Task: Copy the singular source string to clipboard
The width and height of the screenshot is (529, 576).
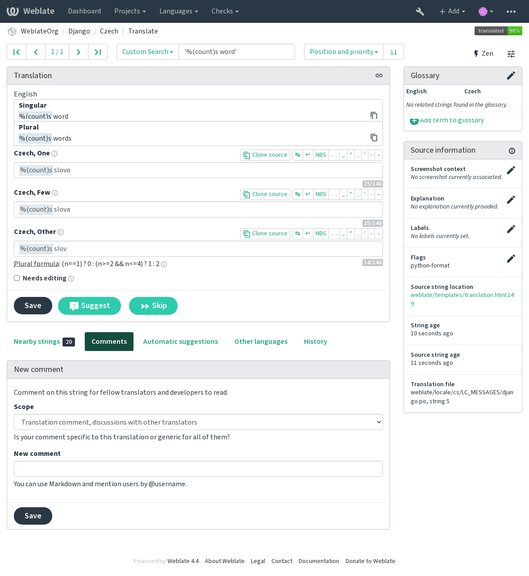Action: pos(374,116)
